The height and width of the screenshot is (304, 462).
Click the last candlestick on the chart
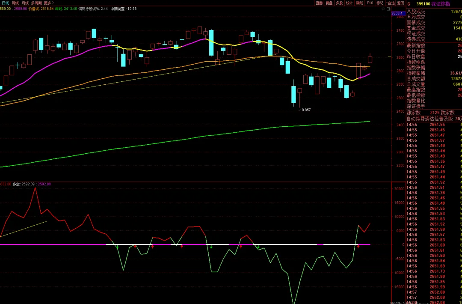(370, 59)
